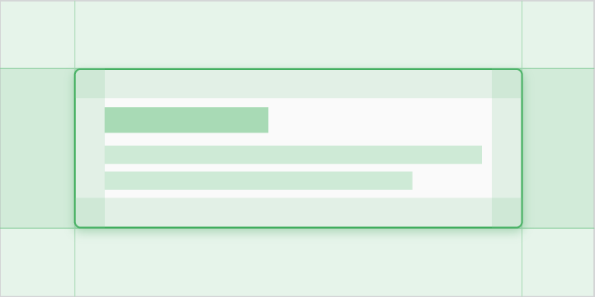Click the card's top-left corner padding square
Screen dimensions: 595x297
point(90,84)
